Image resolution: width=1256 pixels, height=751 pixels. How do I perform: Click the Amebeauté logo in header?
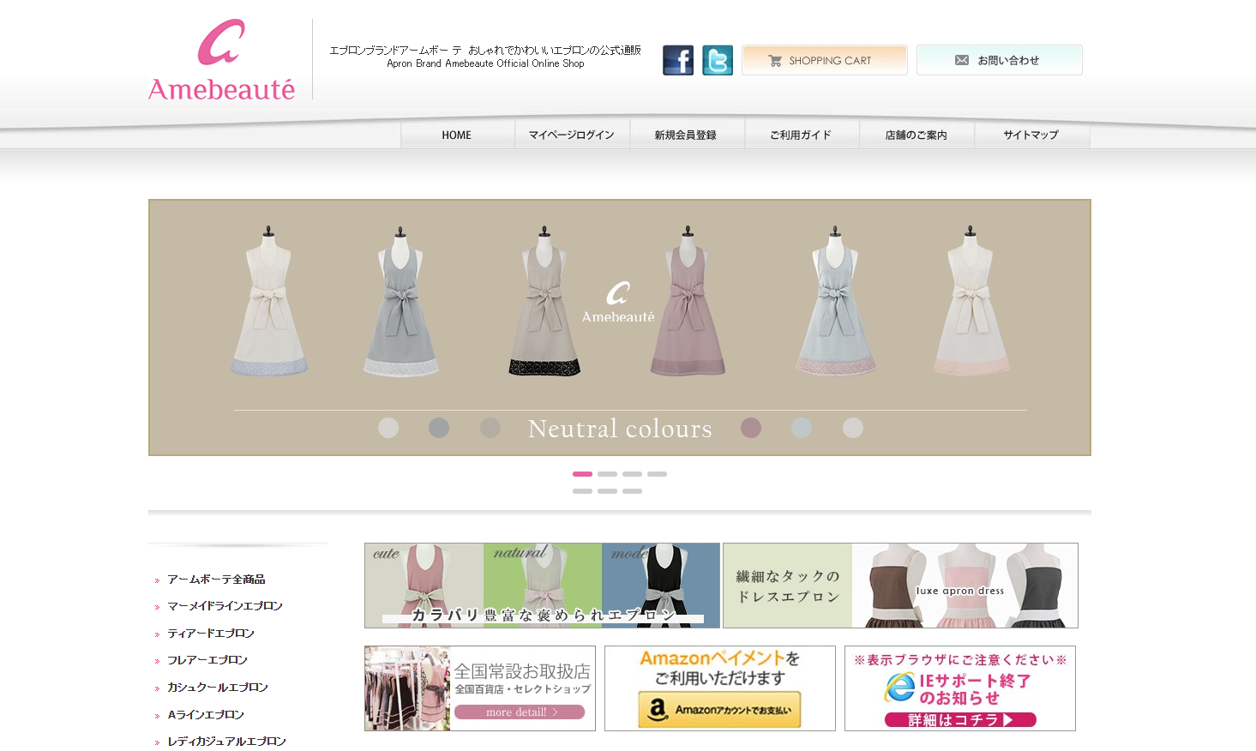(221, 60)
